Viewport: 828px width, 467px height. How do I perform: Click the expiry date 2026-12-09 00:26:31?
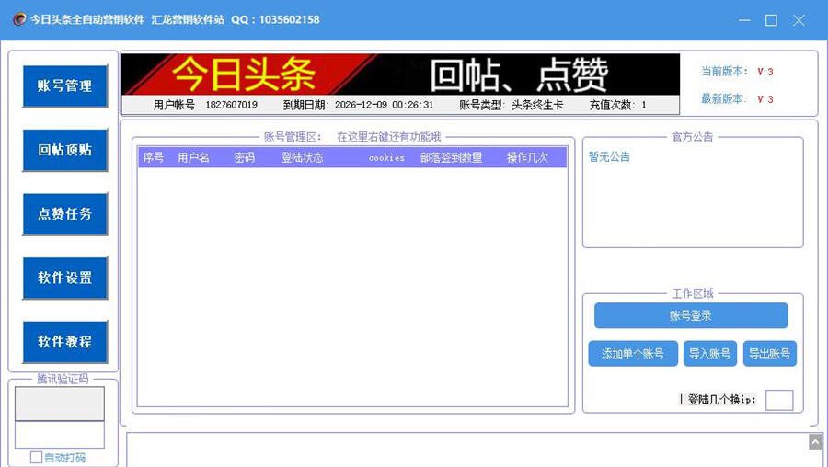(x=384, y=105)
